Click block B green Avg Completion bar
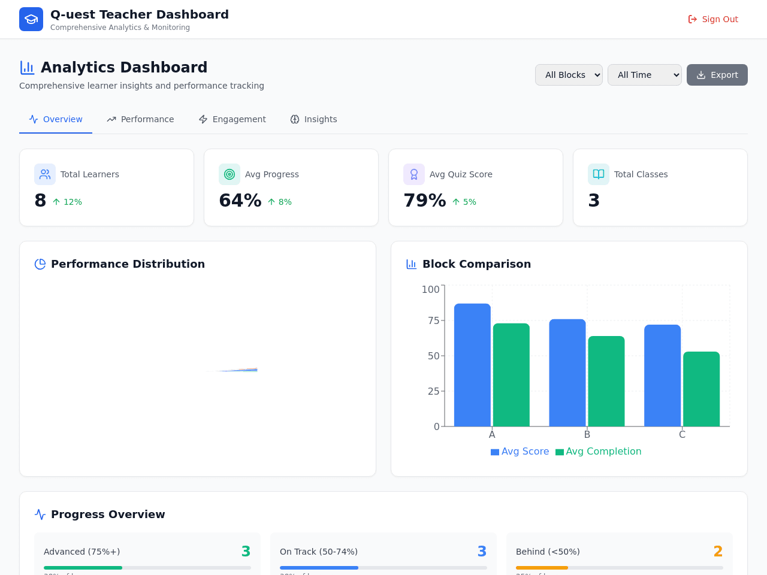The image size is (767, 575). point(606,381)
